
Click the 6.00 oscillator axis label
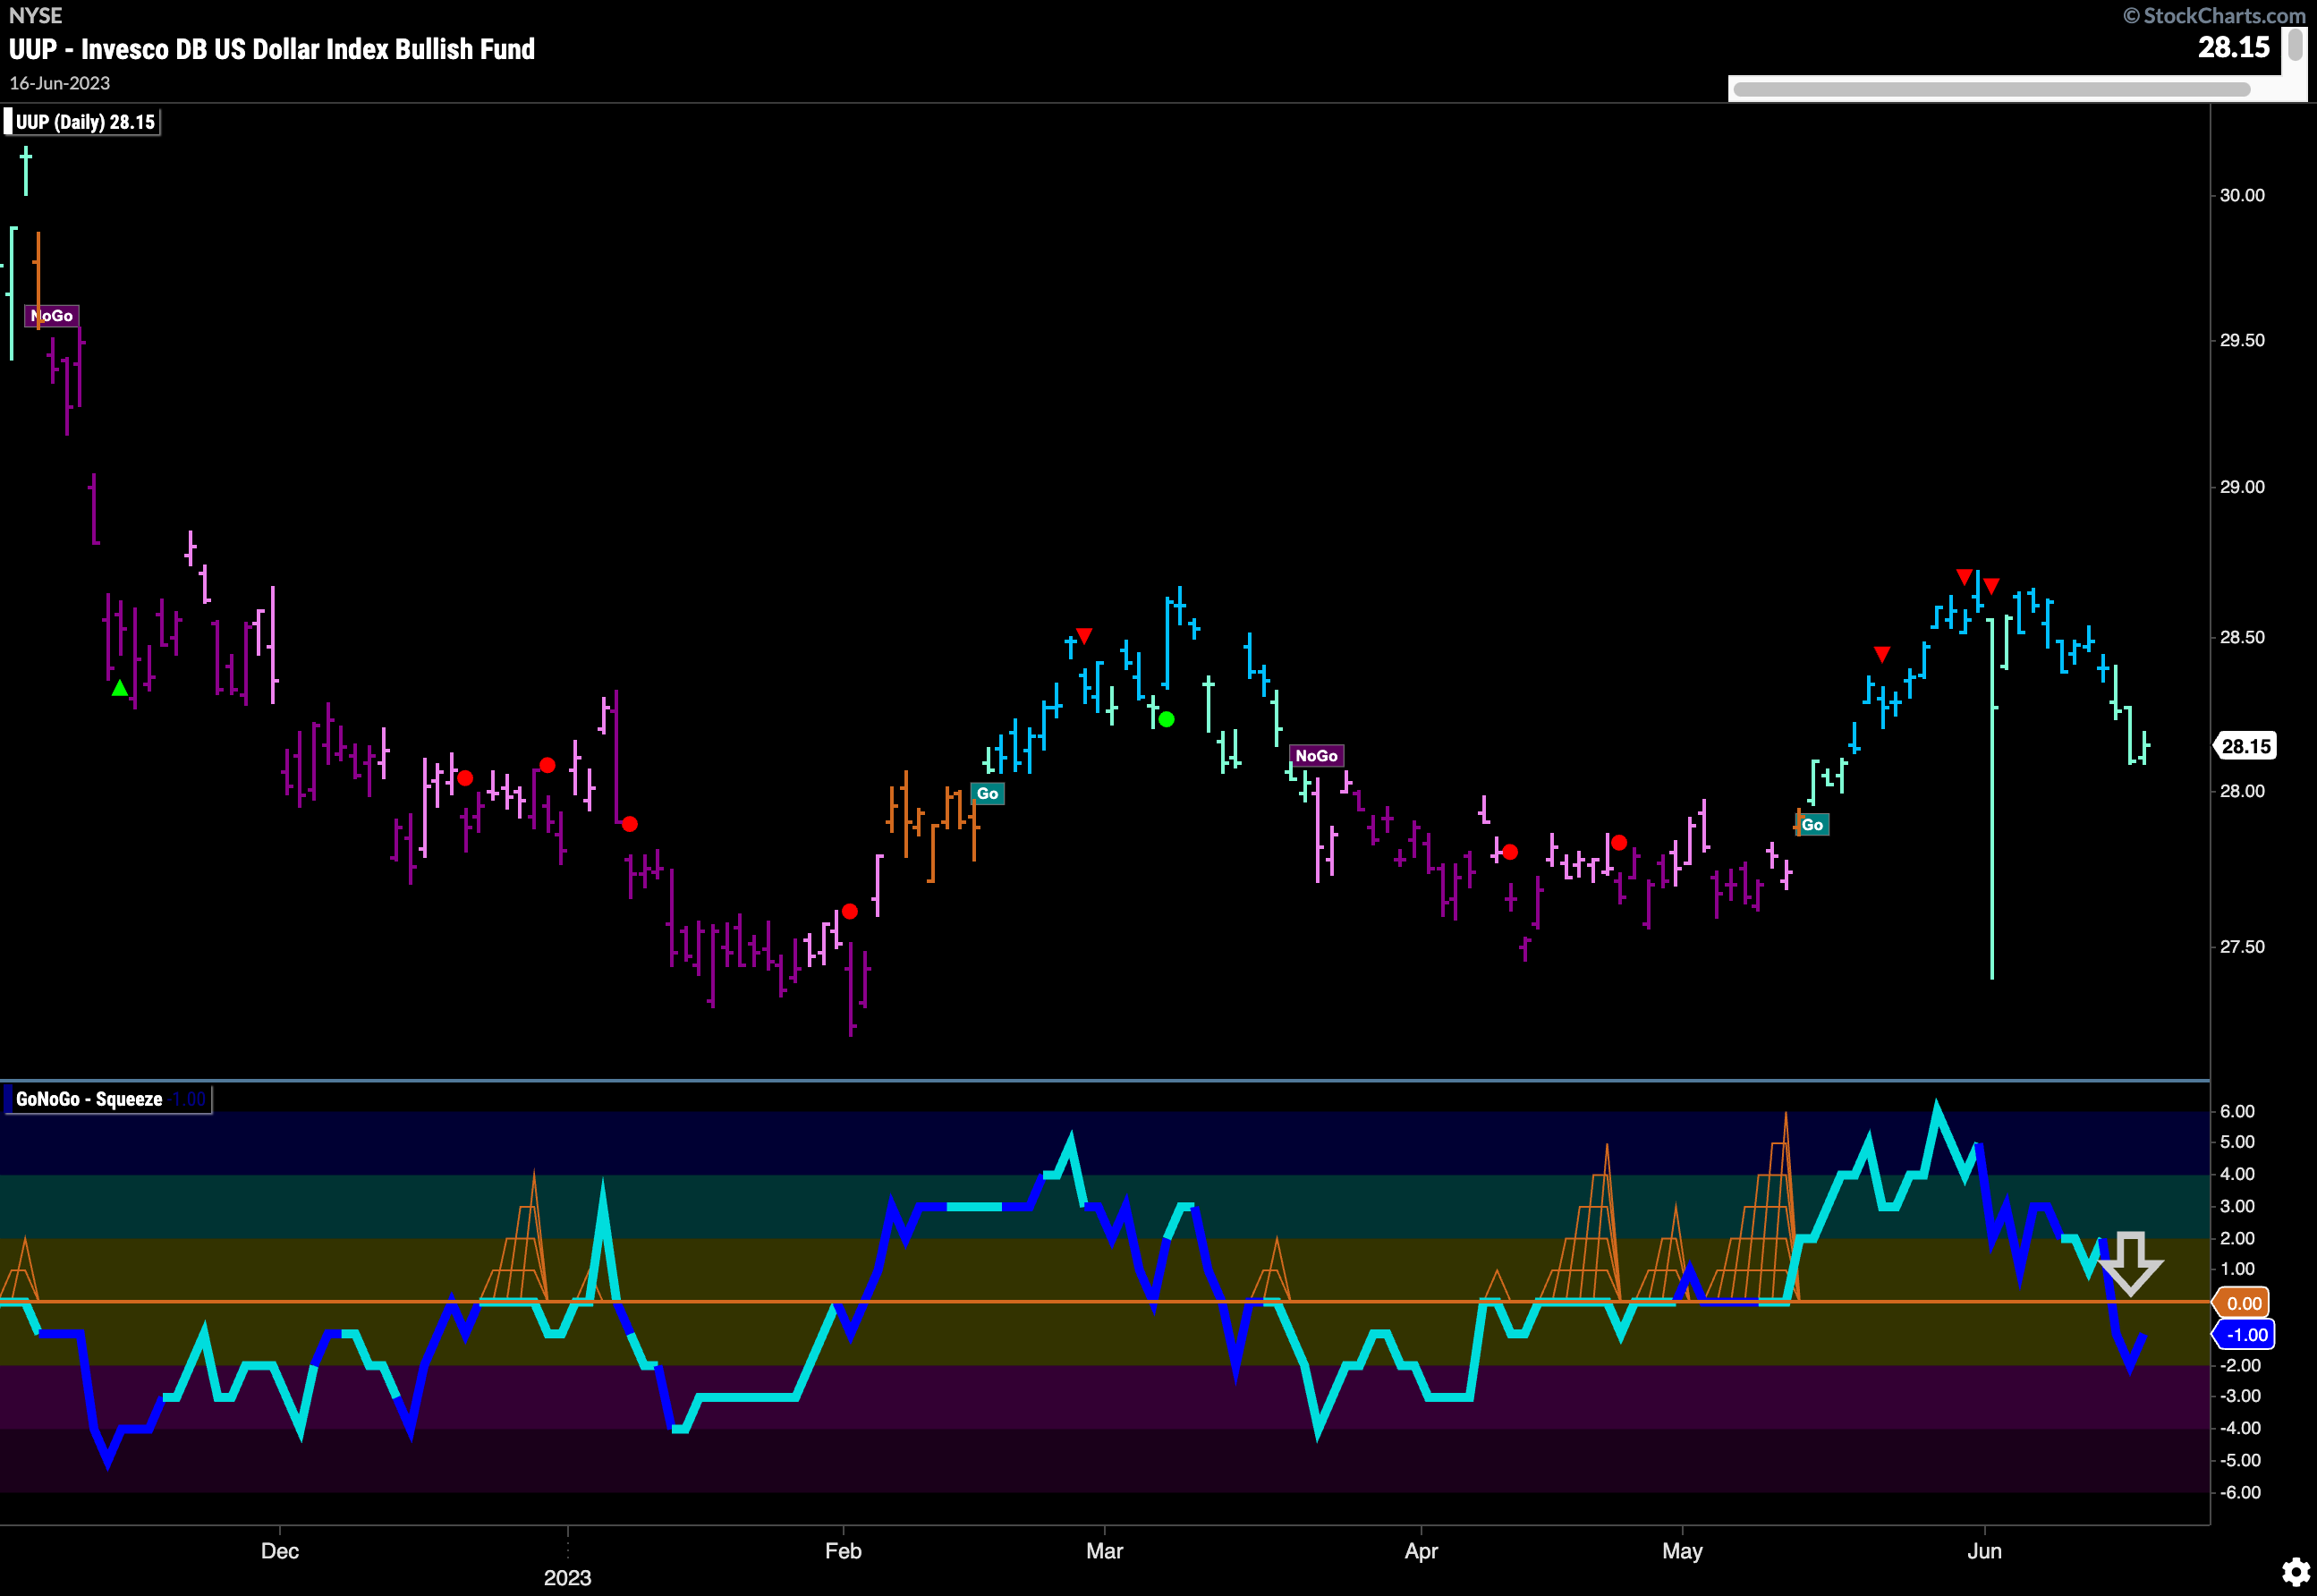(x=2237, y=1112)
